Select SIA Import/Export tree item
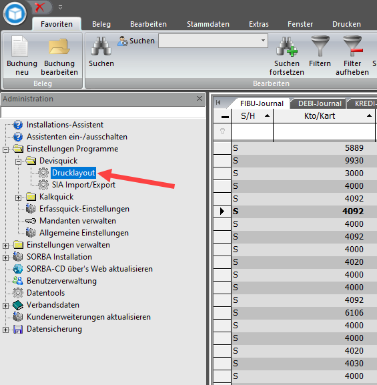Screen dimensions: 377x385 coord(83,185)
